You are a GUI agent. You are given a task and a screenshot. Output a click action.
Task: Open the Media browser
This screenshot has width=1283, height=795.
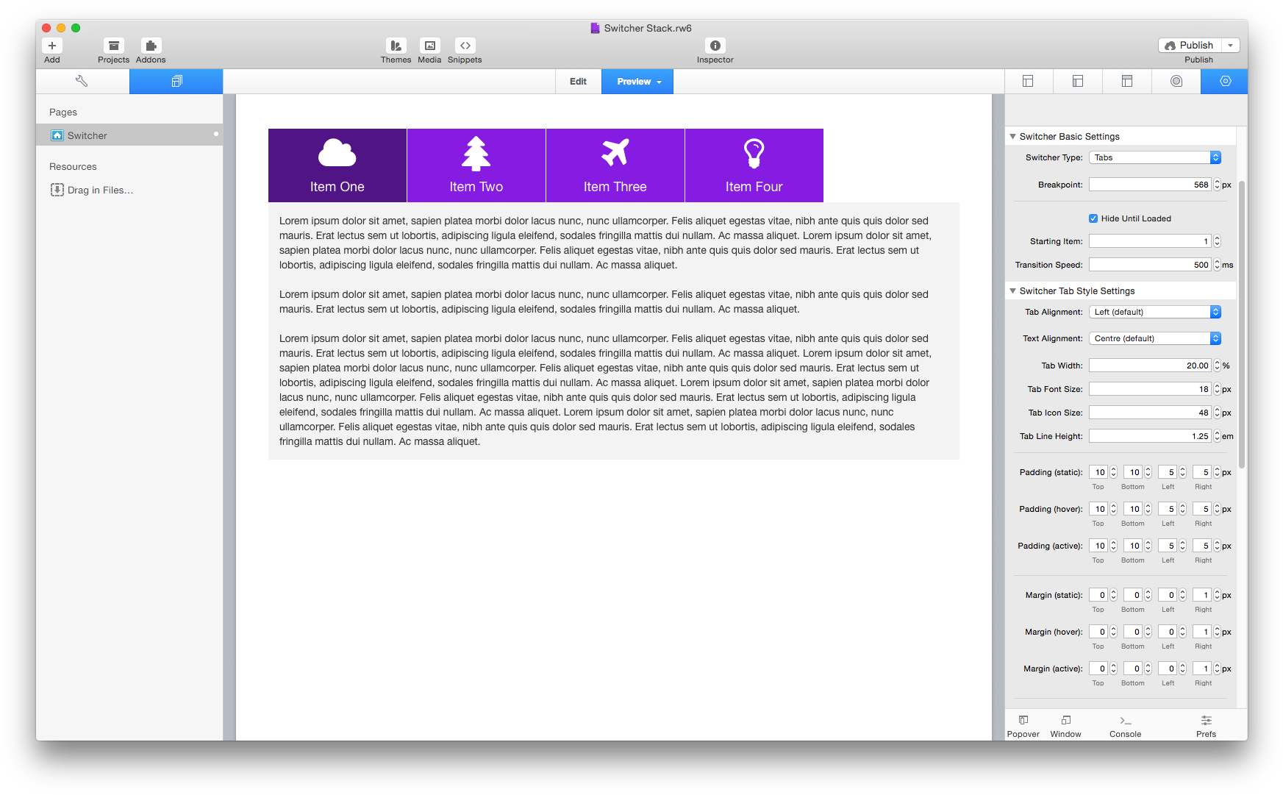point(429,46)
